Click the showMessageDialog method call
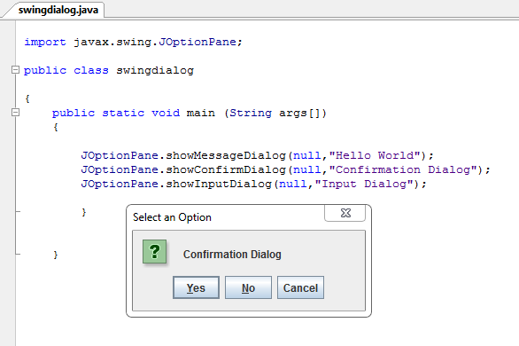This screenshot has height=346, width=519. click(226, 155)
